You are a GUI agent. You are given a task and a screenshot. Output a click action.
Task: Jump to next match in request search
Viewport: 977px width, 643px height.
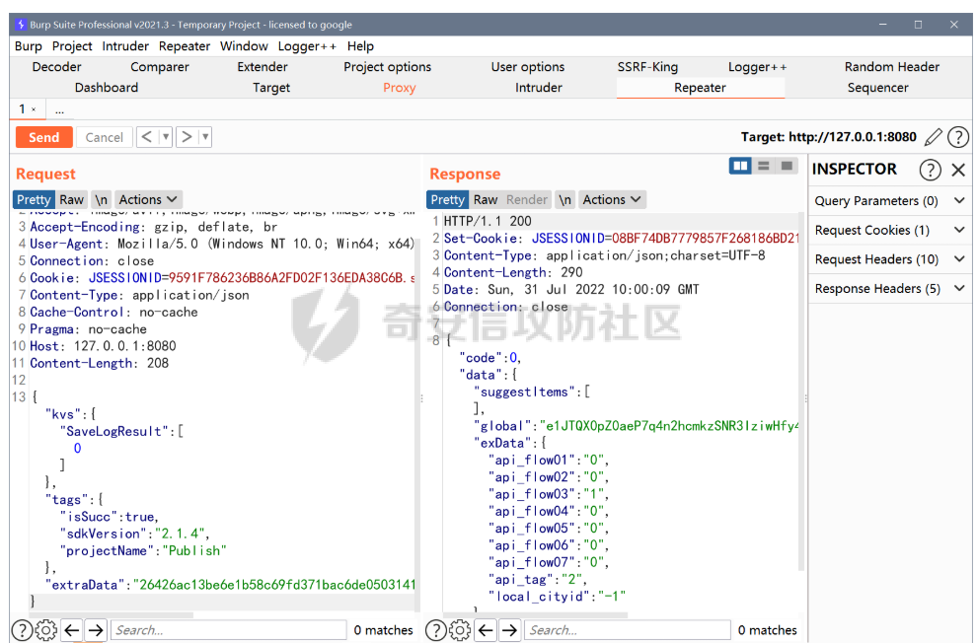pyautogui.click(x=96, y=630)
